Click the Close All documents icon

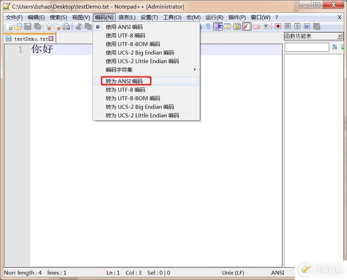click(57, 27)
